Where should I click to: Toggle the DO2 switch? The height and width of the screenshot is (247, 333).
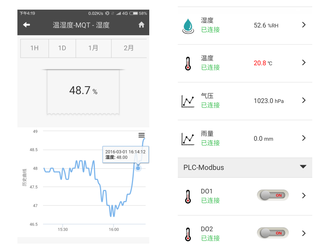point(273,233)
